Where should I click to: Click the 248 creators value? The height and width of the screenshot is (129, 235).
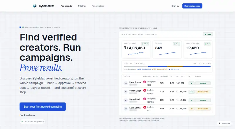158,48
